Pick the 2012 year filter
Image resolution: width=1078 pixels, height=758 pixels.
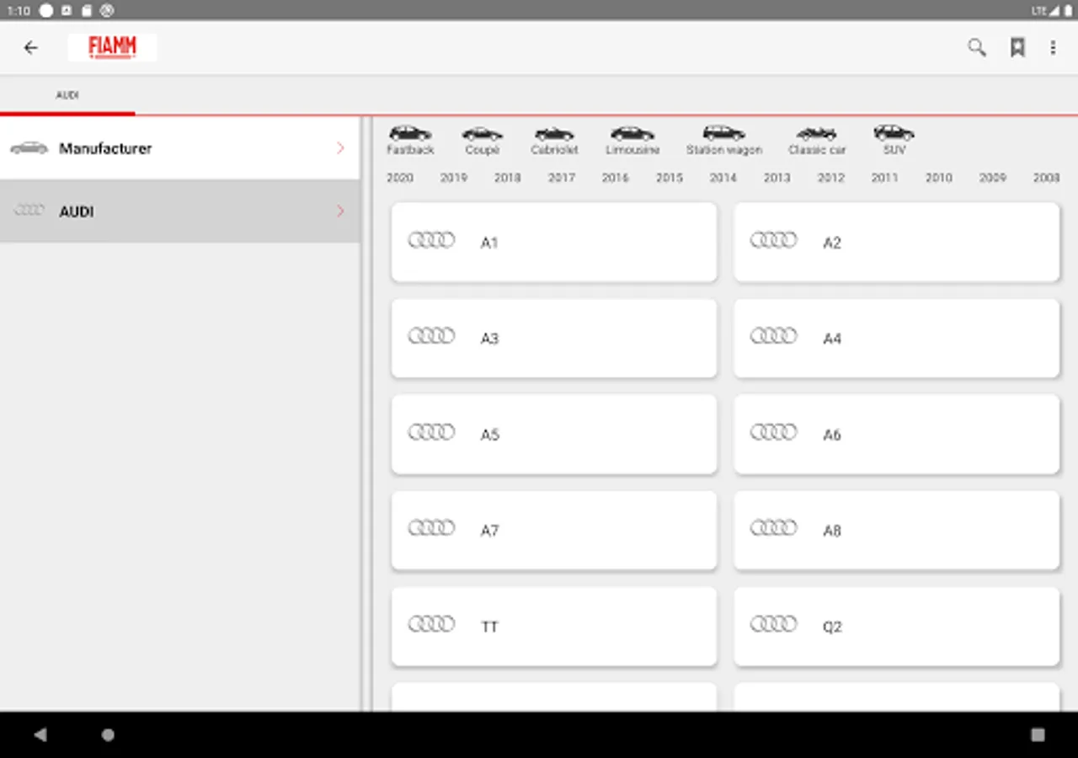point(831,178)
